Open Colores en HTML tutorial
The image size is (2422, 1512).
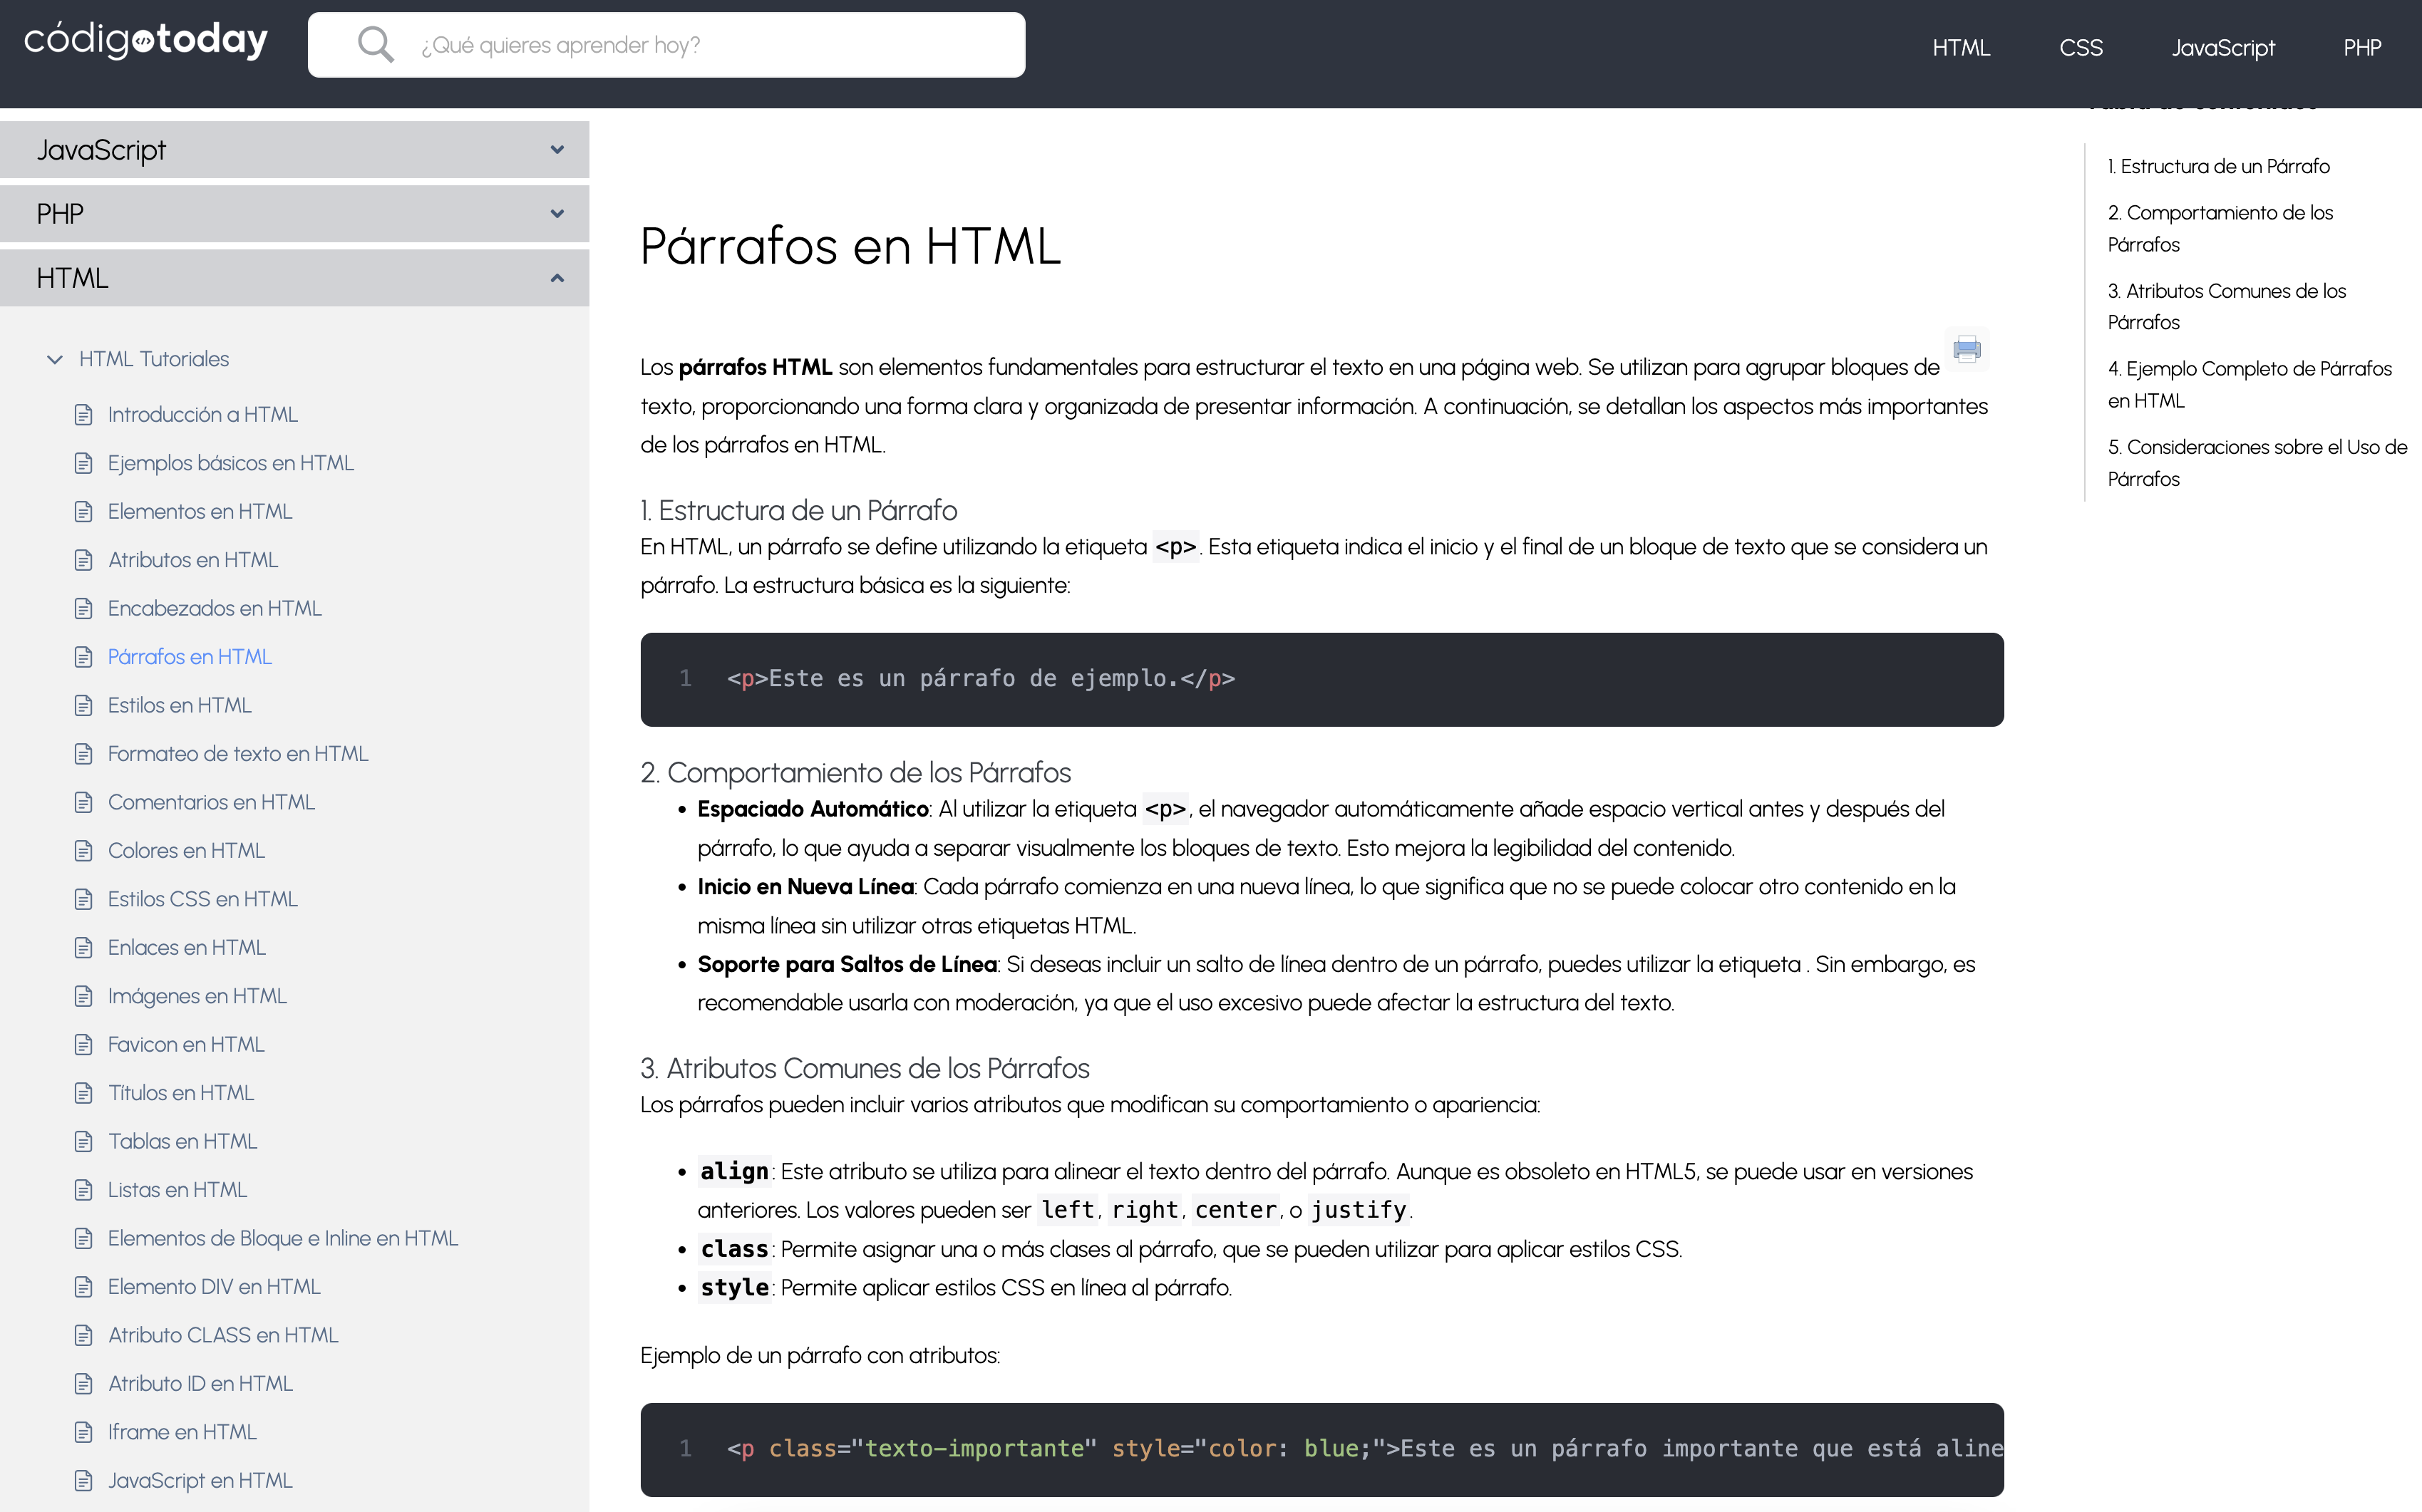(187, 851)
